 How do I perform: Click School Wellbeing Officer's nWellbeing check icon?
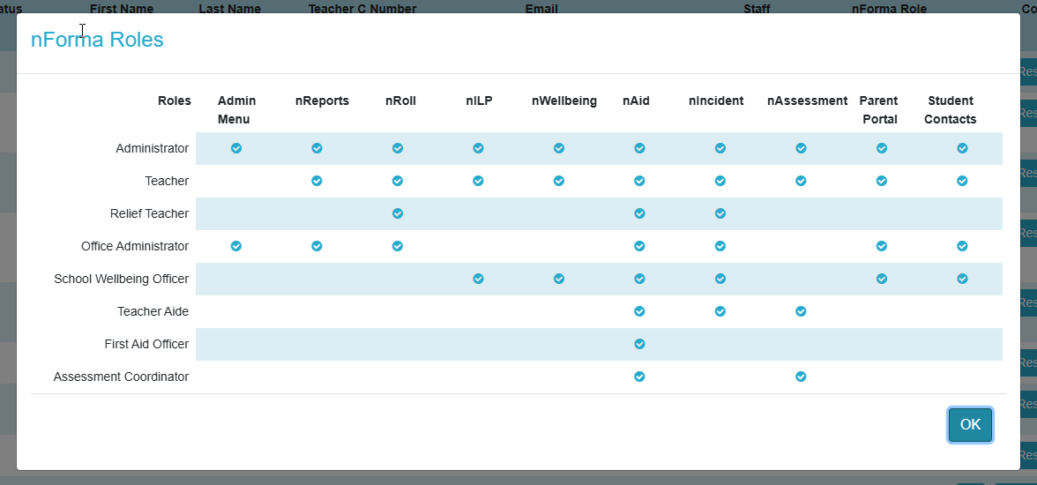pyautogui.click(x=559, y=279)
